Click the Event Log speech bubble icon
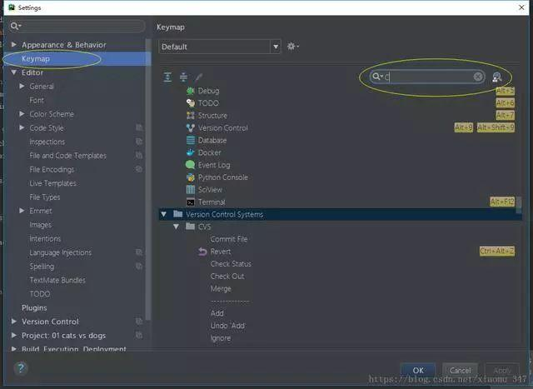 pos(191,165)
